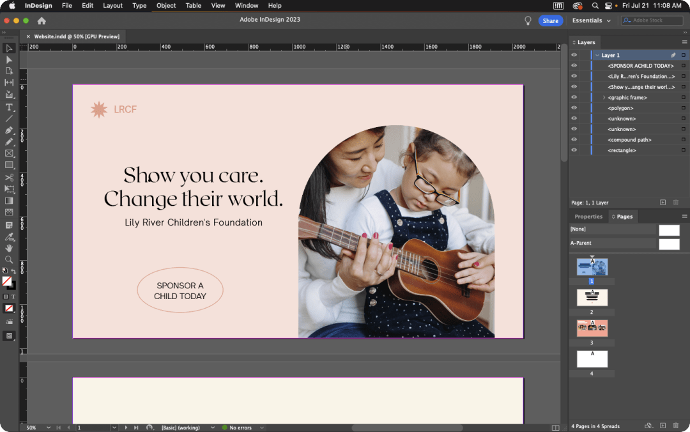The width and height of the screenshot is (690, 432).
Task: Toggle visibility of the rectangle item
Action: (x=574, y=150)
